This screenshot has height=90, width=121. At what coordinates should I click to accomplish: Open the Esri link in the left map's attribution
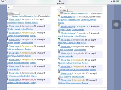point(49,16)
